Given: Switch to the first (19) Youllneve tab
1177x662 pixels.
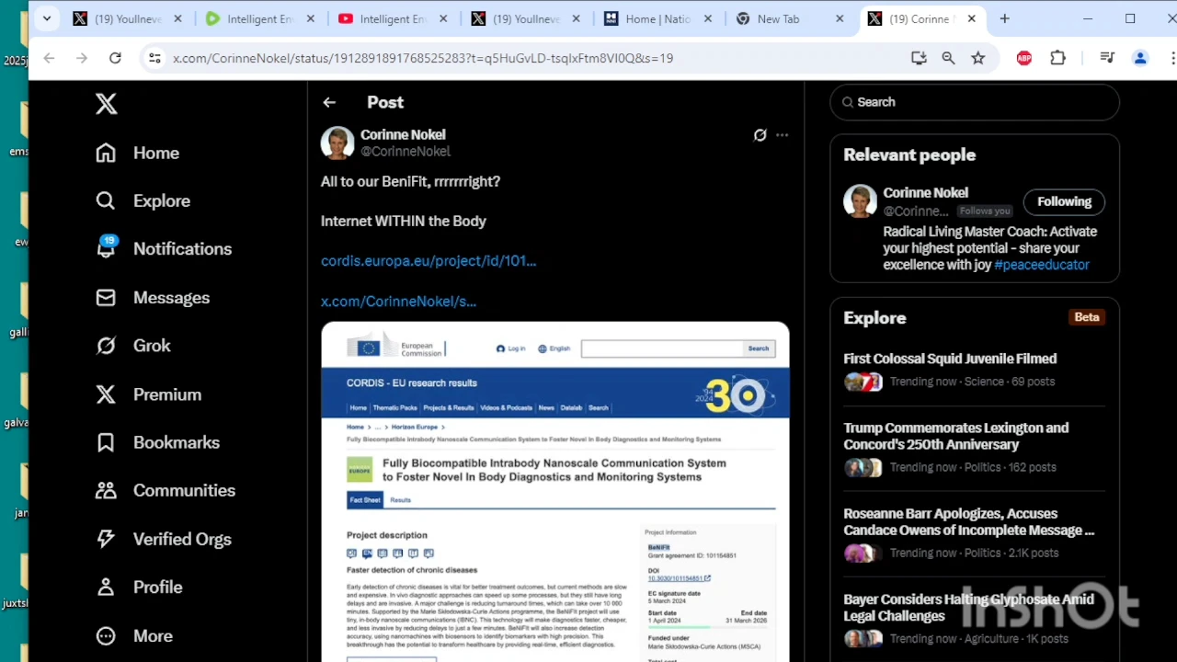Looking at the screenshot, I should [x=128, y=18].
